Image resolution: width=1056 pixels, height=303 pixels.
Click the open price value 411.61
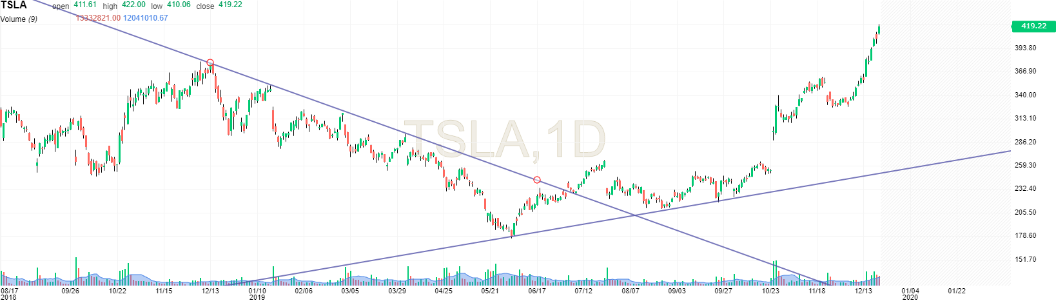[x=85, y=5]
